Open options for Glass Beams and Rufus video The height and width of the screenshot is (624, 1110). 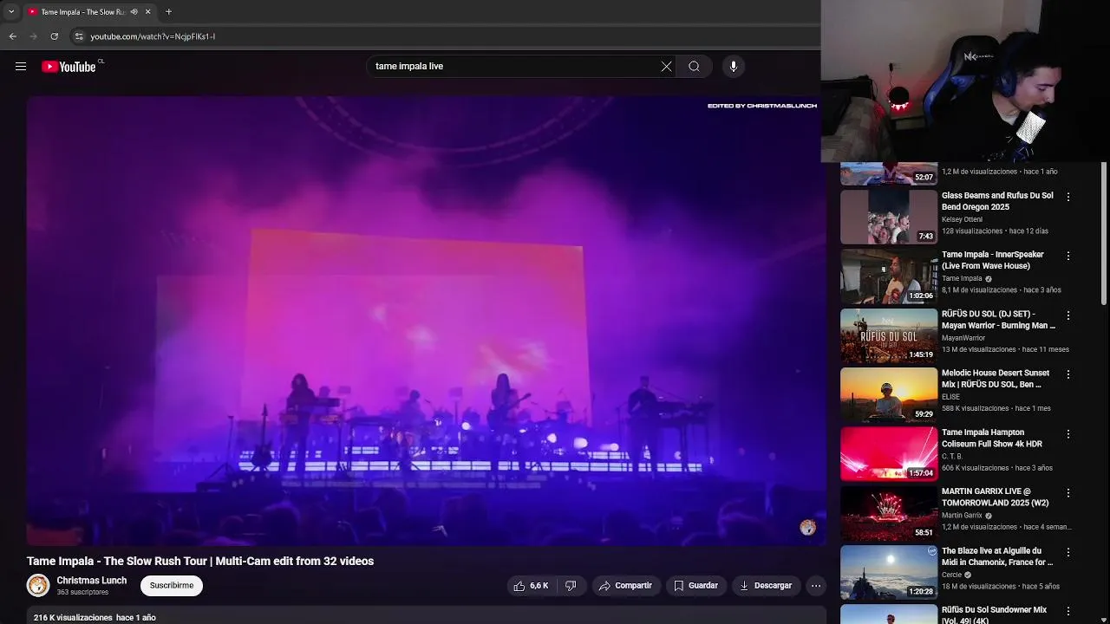tap(1068, 198)
